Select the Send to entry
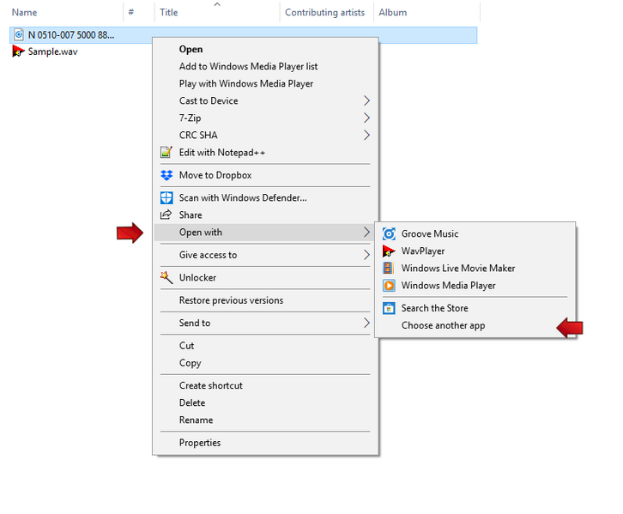623x514 pixels. 265,323
